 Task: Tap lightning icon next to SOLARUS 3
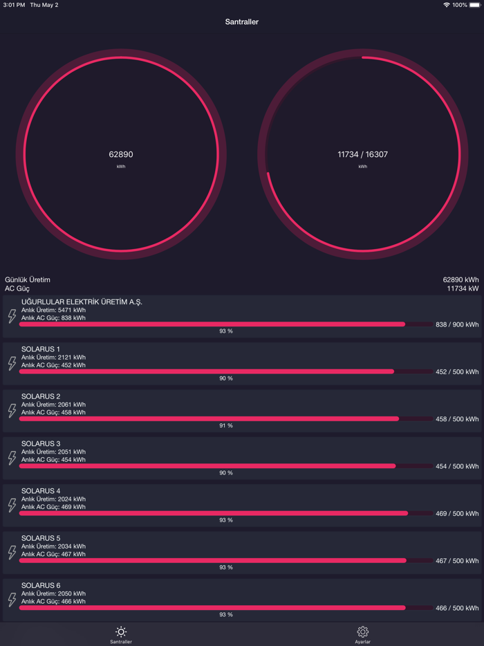pos(12,458)
